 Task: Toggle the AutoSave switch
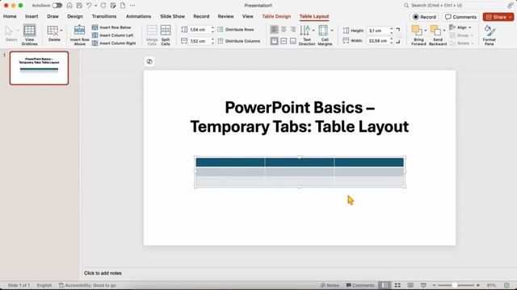point(57,6)
